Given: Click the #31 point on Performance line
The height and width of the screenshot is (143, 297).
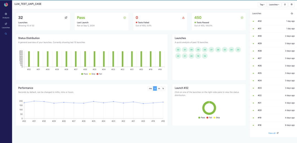Looking at the screenshot, I should click(x=34, y=101).
